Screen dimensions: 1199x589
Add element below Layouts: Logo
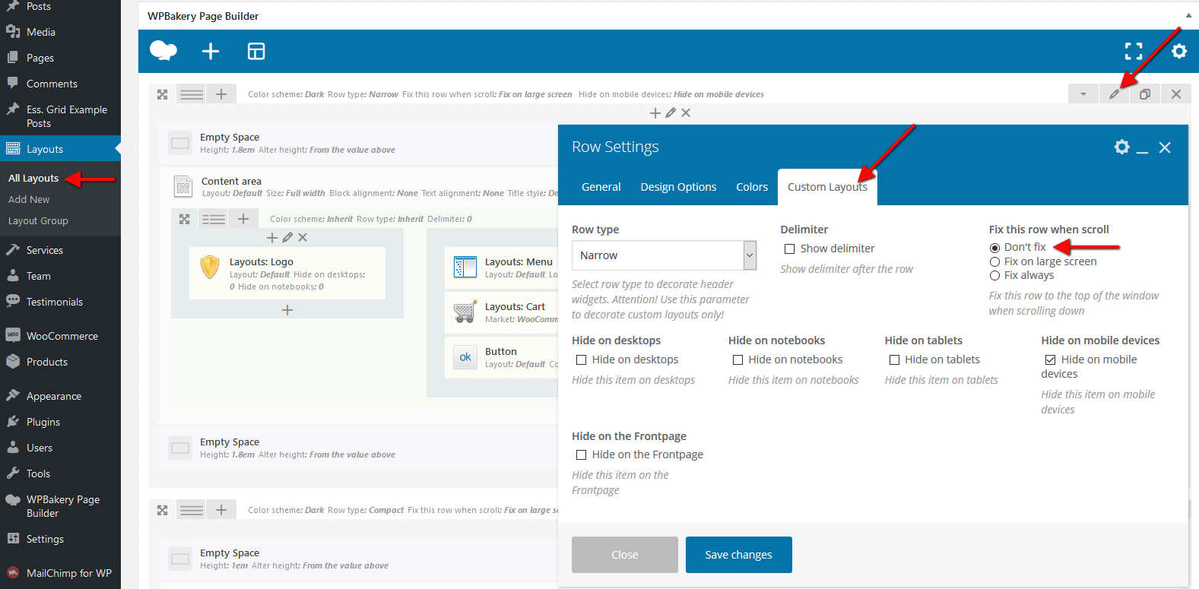click(x=287, y=310)
